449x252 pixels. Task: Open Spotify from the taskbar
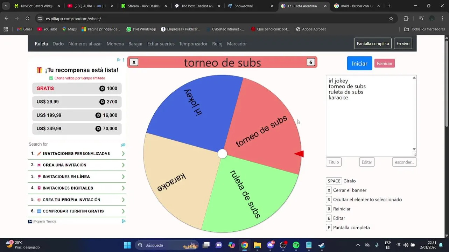tap(296, 245)
